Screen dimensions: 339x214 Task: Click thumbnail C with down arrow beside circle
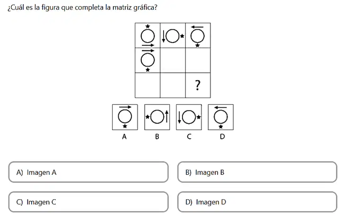click(189, 117)
